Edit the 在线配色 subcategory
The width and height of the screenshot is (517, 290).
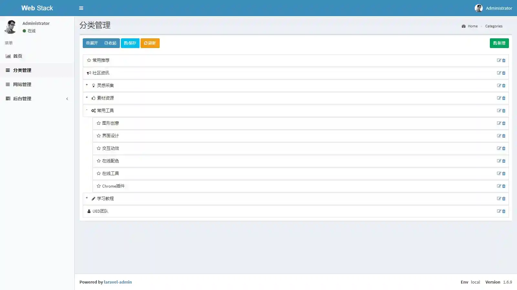coord(499,161)
